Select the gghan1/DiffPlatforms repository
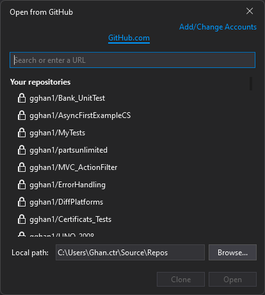Screen dimensions: 265x295 coord(66,202)
